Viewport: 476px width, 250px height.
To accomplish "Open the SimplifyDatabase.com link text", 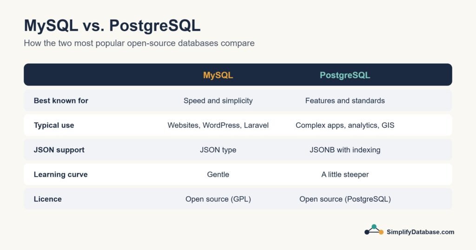I will pyautogui.click(x=420, y=232).
